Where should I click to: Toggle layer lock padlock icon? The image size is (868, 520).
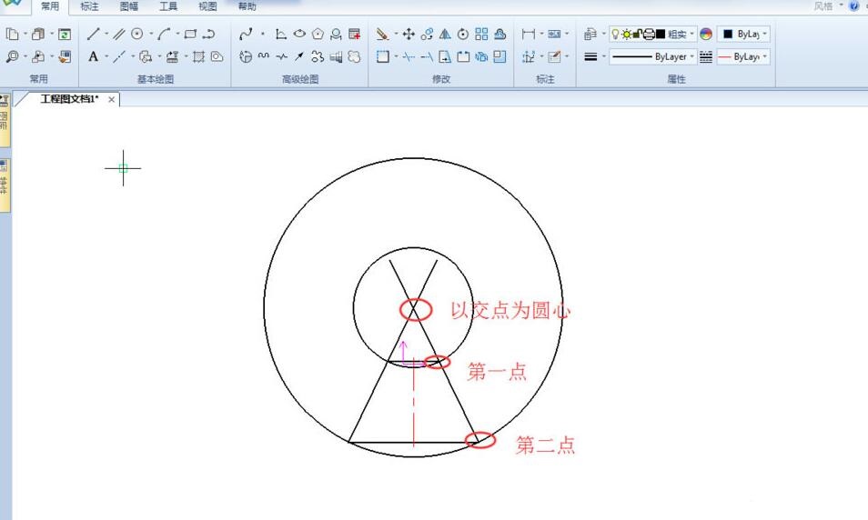(637, 34)
